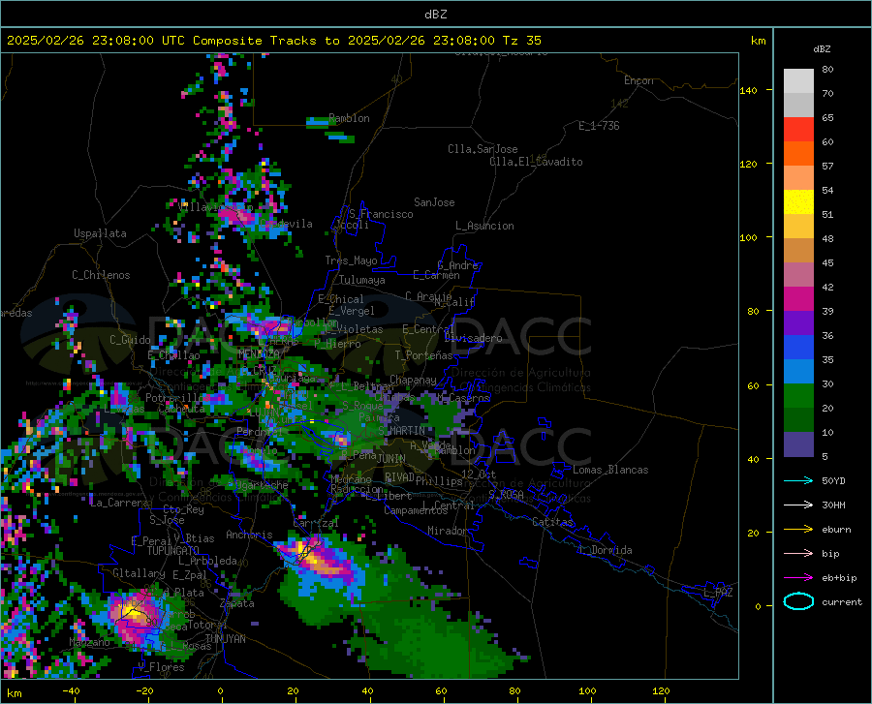Image resolution: width=872 pixels, height=704 pixels.
Task: Choose the dark green 10–20 dBZ swatch
Action: coord(798,420)
